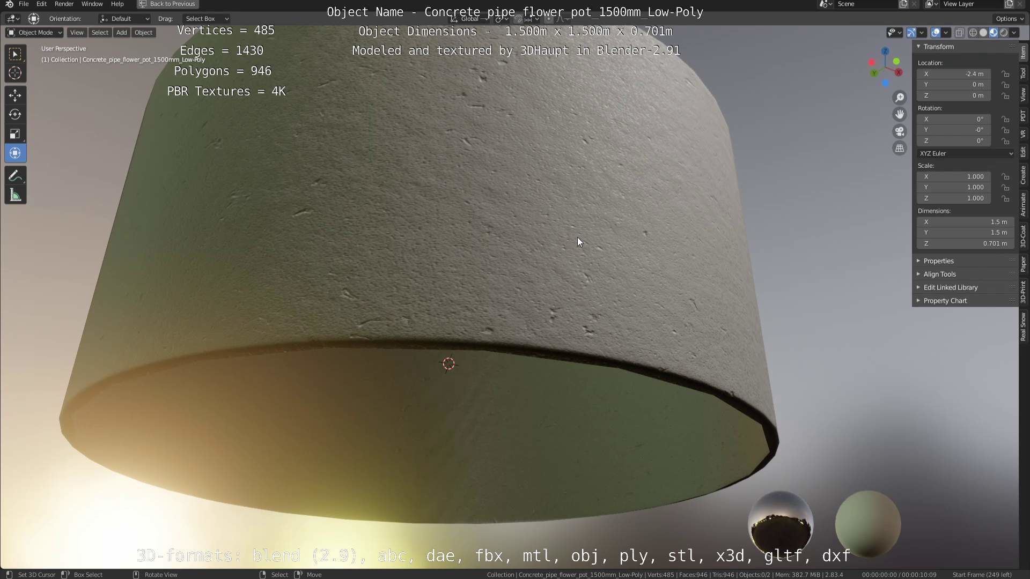Screen dimensions: 1030x579
Task: Toggle camera view with the camera icon
Action: click(900, 131)
